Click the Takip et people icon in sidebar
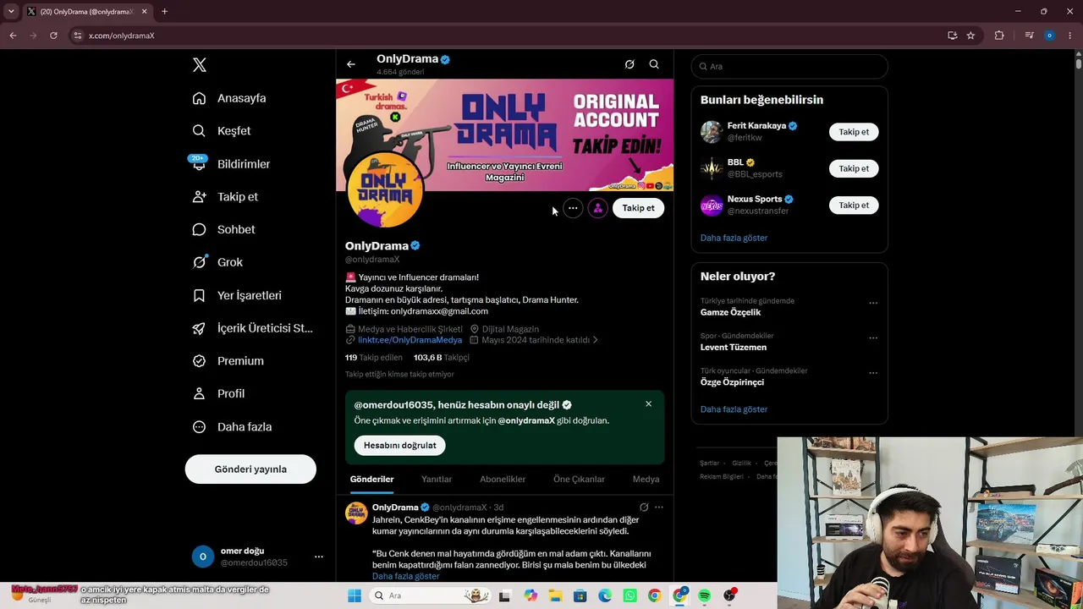This screenshot has width=1083, height=609. tap(199, 196)
